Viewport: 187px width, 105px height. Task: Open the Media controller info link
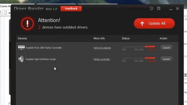(x=102, y=59)
